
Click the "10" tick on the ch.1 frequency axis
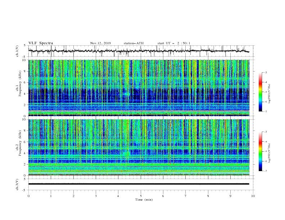point(24,60)
